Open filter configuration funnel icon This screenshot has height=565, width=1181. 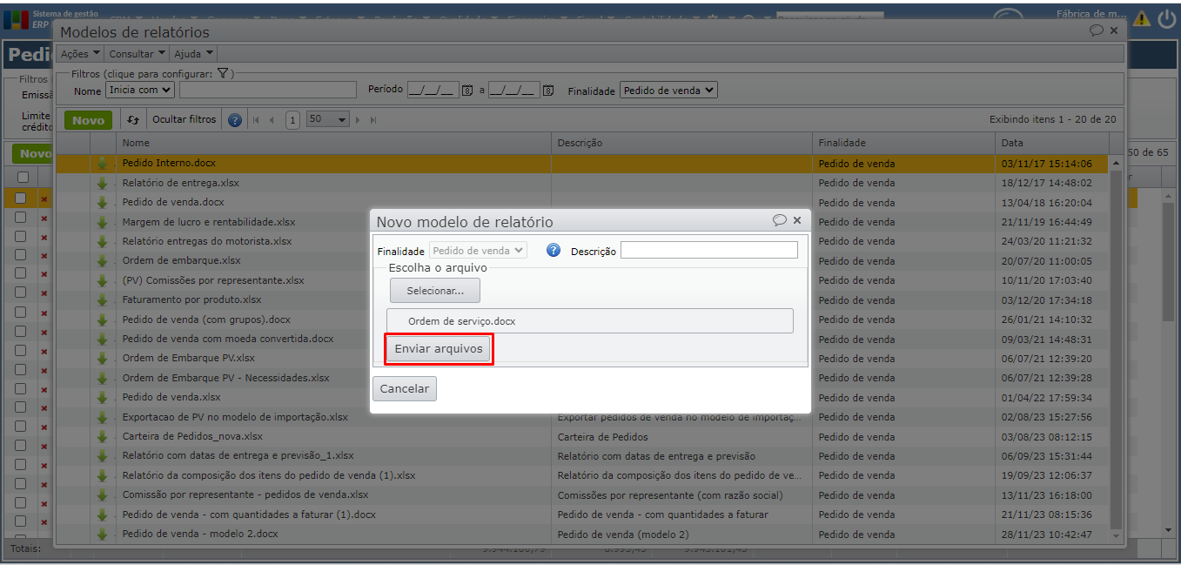[x=223, y=74]
